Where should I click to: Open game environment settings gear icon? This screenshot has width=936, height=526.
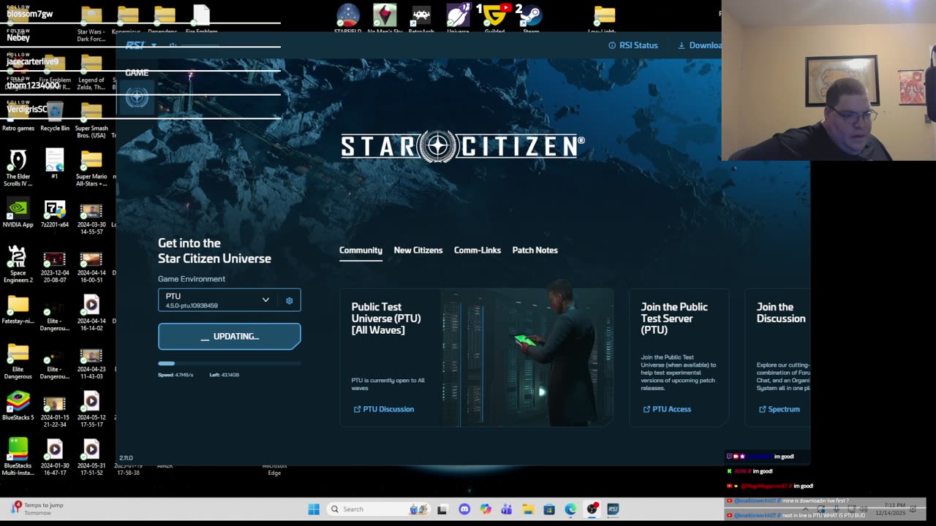289,300
